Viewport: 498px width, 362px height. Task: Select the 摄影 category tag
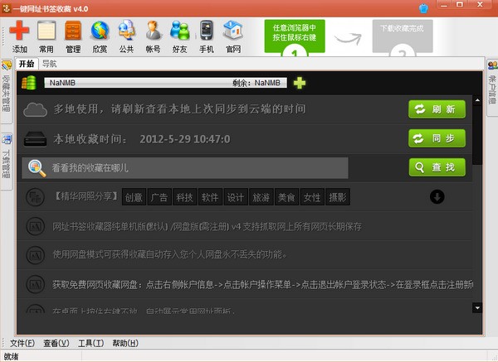coord(338,197)
